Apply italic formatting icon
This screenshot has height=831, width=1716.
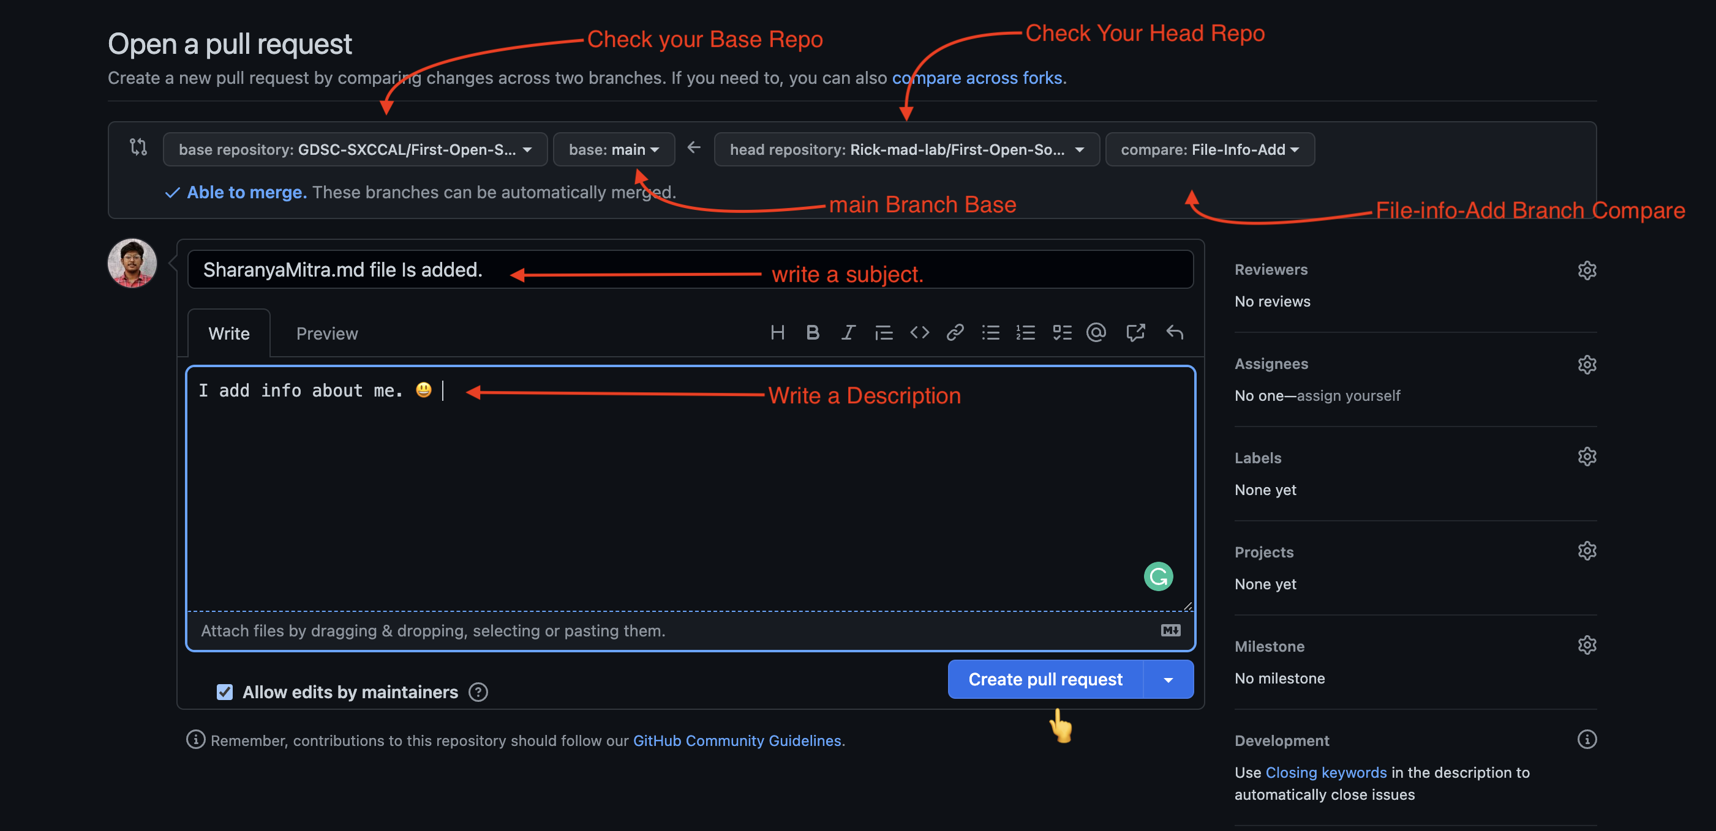point(848,332)
